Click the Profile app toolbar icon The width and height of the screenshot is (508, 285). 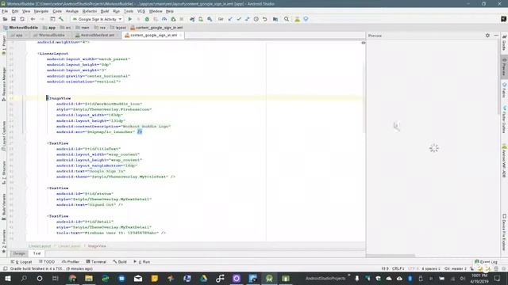tap(164, 19)
